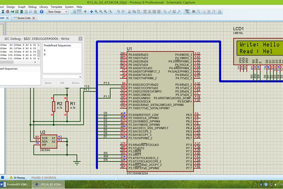The width and height of the screenshot is (283, 189).
Task: Click the Paste from clipboard icon
Action: tap(138, 12)
